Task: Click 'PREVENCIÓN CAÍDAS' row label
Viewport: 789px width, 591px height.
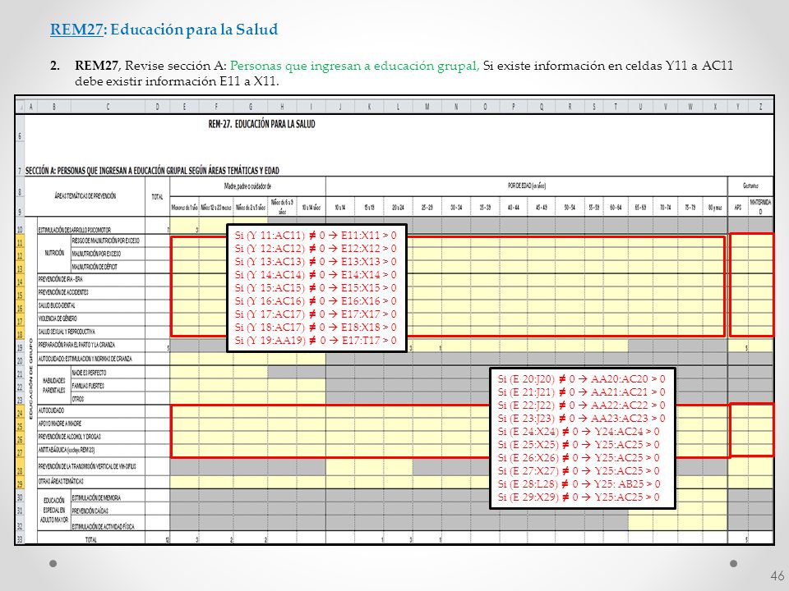Action: [90, 511]
